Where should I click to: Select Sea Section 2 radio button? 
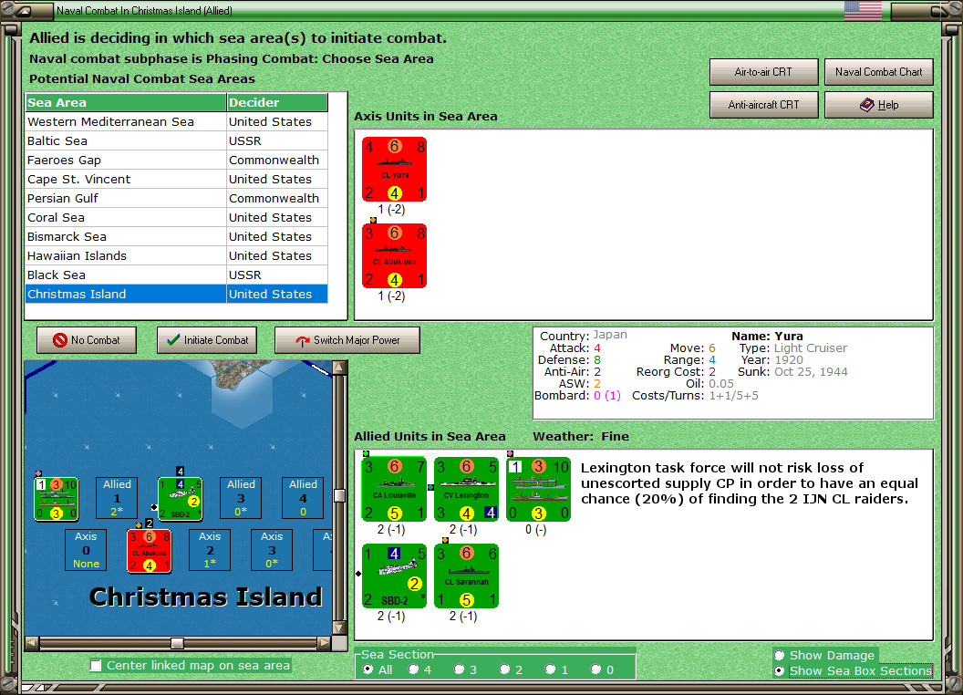tap(504, 669)
